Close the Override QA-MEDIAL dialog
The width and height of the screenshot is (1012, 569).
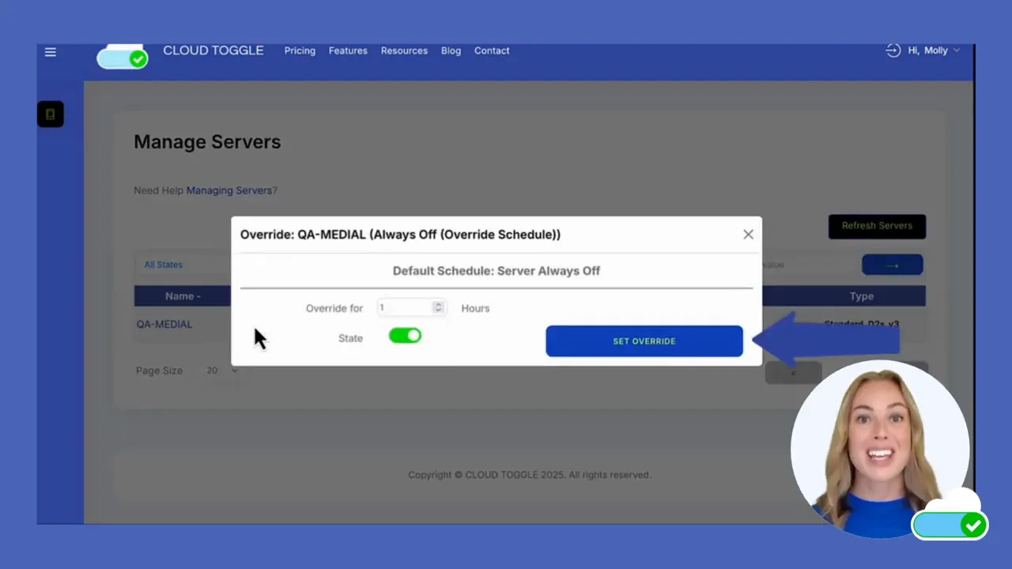click(748, 234)
